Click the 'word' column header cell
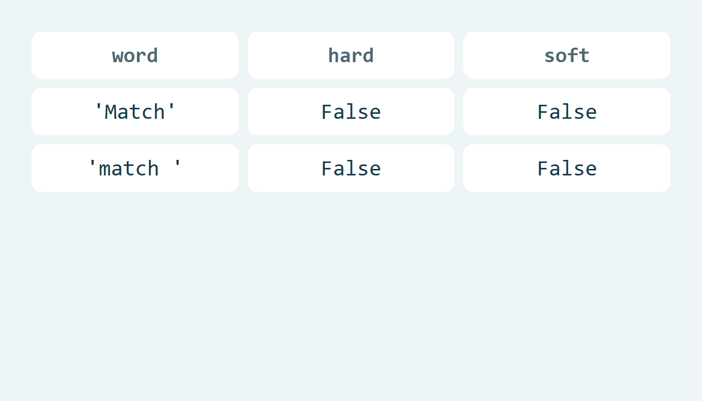 coord(135,55)
